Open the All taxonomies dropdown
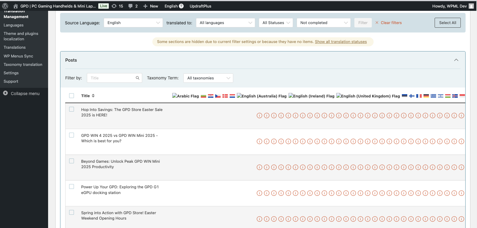 tap(208, 78)
